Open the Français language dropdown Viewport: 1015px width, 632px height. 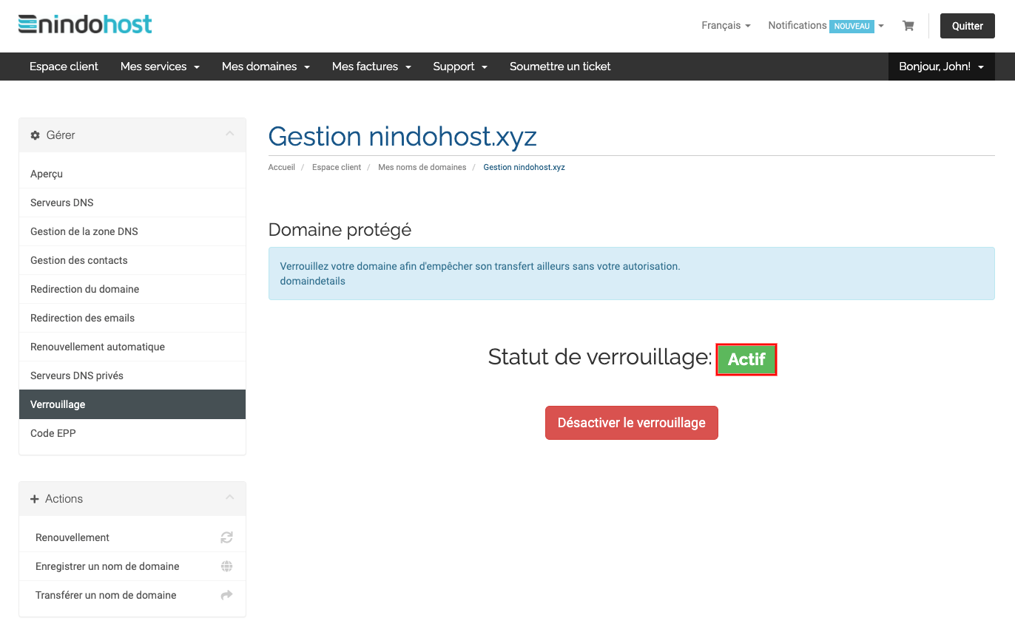click(x=726, y=25)
